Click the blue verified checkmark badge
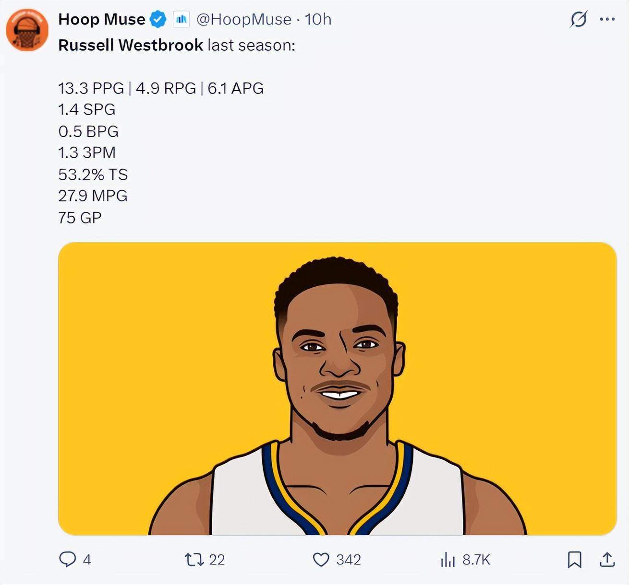 tap(158, 20)
